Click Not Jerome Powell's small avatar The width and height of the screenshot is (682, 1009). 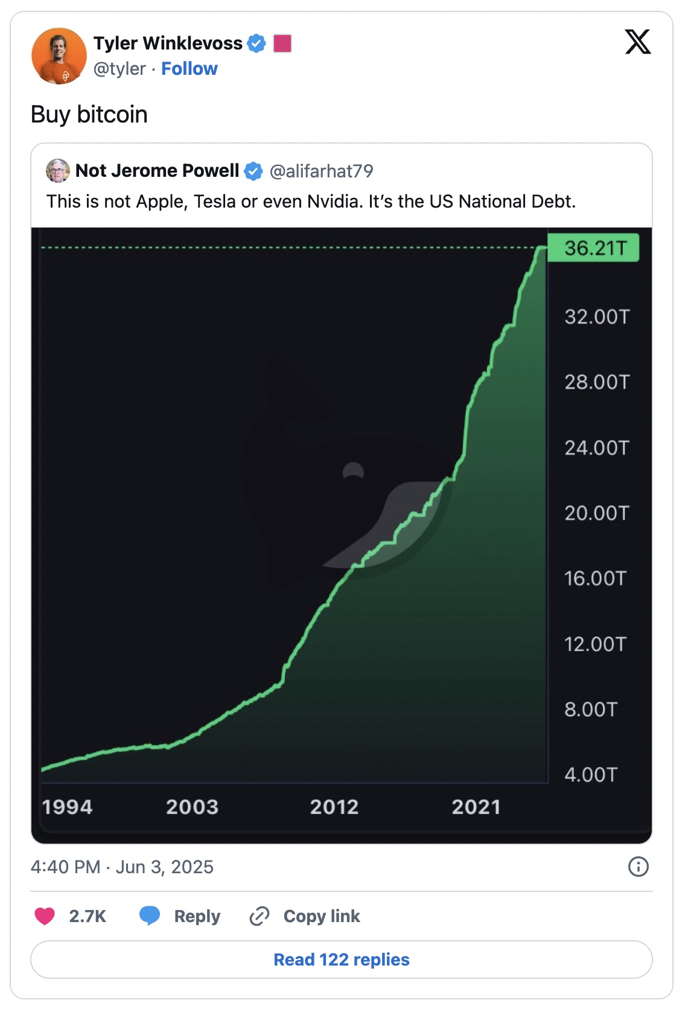point(58,171)
